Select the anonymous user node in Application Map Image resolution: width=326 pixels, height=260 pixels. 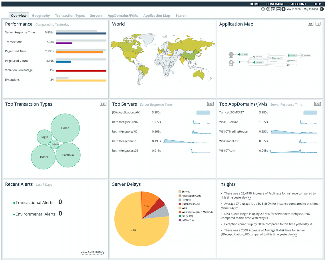[231, 54]
